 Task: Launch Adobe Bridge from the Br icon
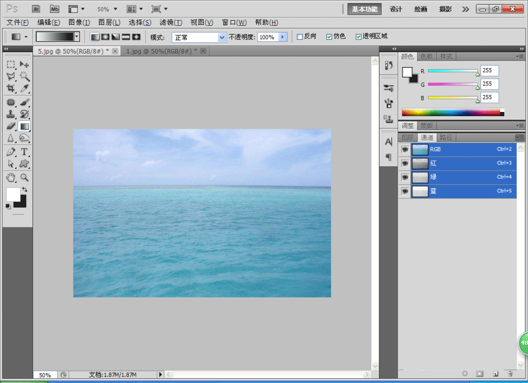point(36,9)
